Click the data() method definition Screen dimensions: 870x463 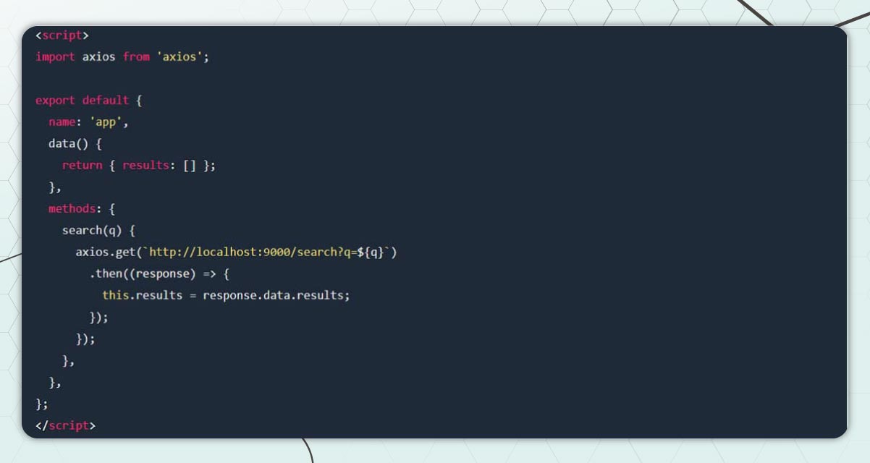pos(68,144)
